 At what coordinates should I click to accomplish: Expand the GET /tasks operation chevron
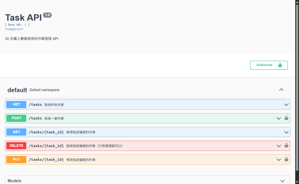pyautogui.click(x=286, y=105)
